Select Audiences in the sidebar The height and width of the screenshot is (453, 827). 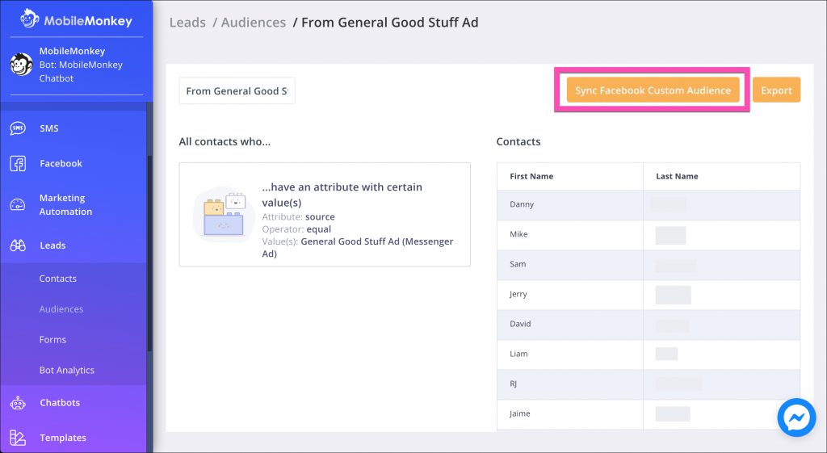61,309
